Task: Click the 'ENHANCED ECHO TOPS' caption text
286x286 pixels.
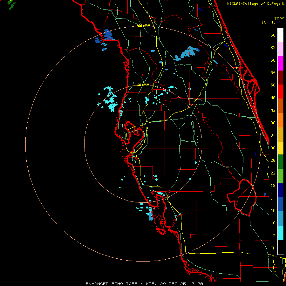Action: coord(112,284)
